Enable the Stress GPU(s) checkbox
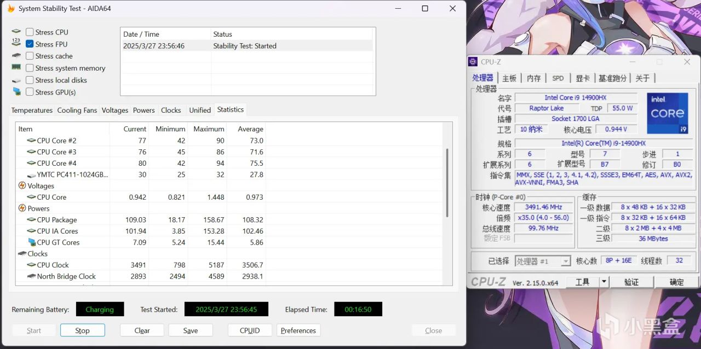This screenshot has height=349, width=701. (30, 92)
